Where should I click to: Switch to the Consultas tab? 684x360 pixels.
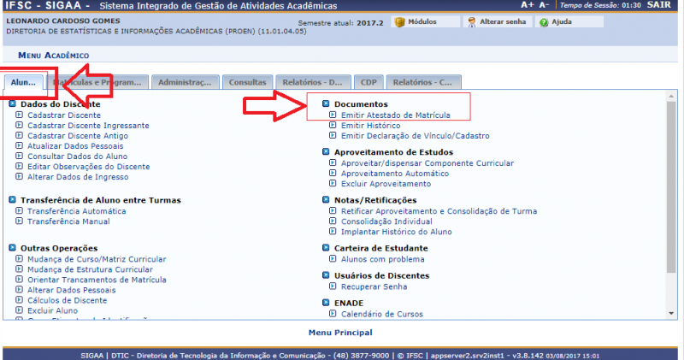click(x=247, y=82)
